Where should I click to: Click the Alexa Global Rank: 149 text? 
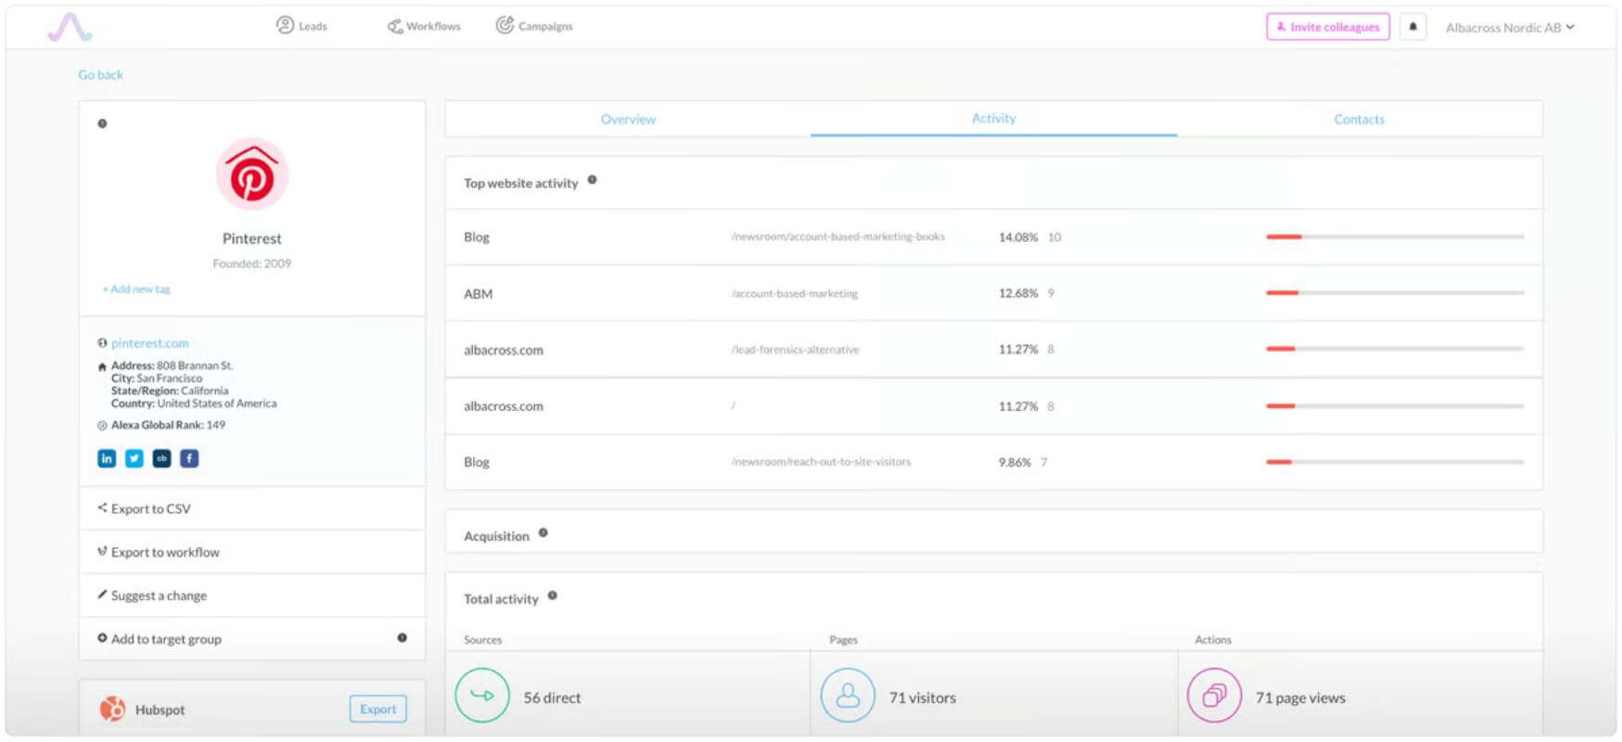click(168, 426)
